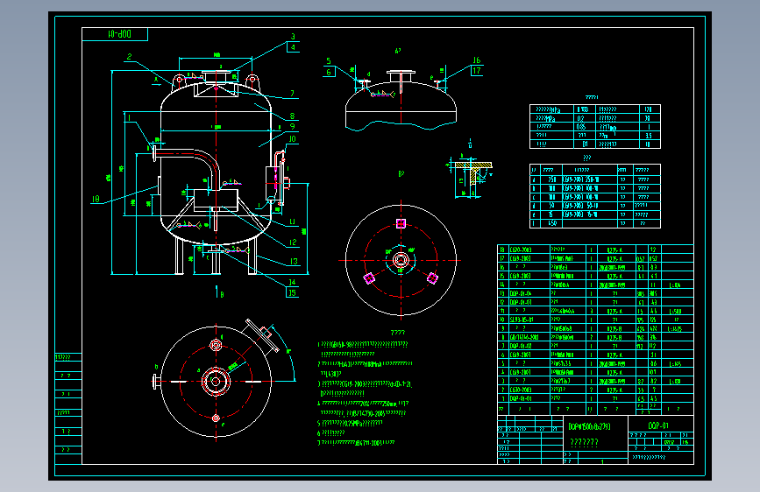The width and height of the screenshot is (760, 492).
Task: Select DOP-01-02 in parts list row 7
Action: (521, 346)
